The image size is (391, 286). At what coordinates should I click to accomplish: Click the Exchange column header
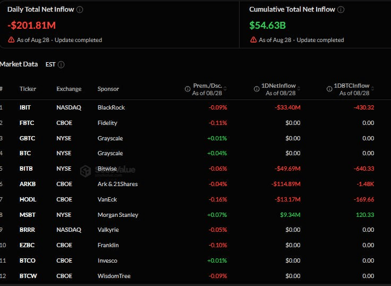click(69, 89)
